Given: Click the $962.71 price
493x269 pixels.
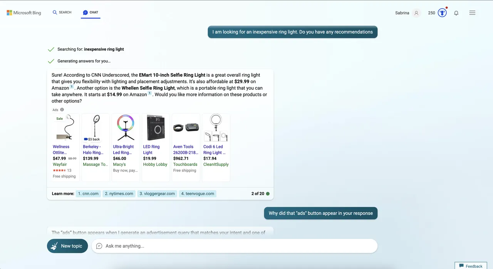Looking at the screenshot, I should click(181, 158).
